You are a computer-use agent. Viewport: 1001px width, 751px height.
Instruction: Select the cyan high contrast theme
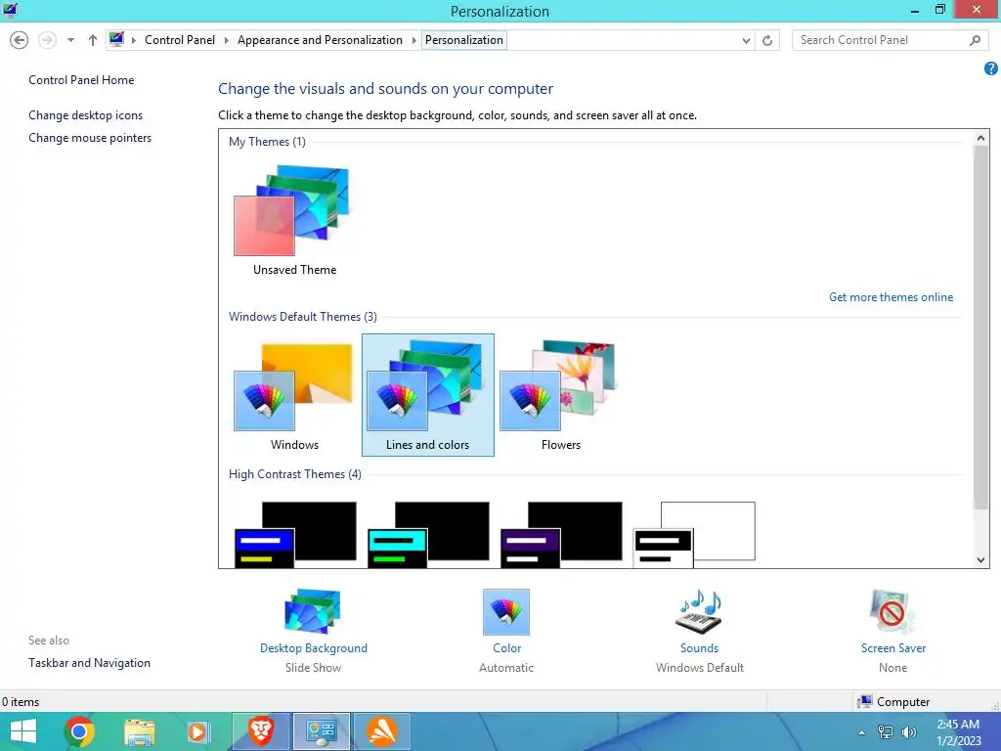428,535
